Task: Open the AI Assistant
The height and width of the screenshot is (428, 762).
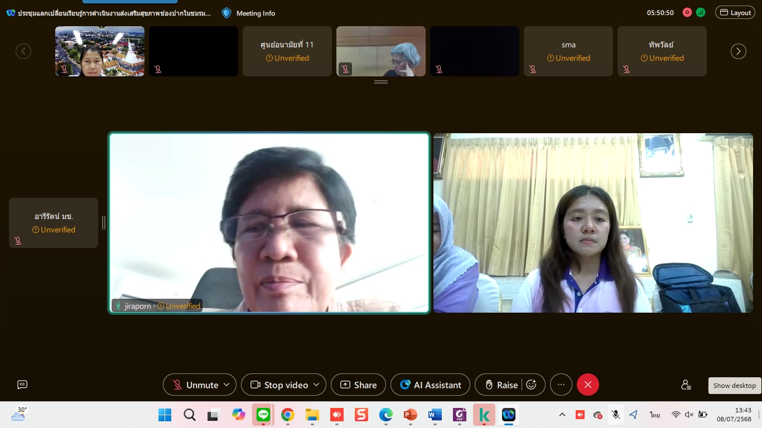Action: click(x=430, y=385)
